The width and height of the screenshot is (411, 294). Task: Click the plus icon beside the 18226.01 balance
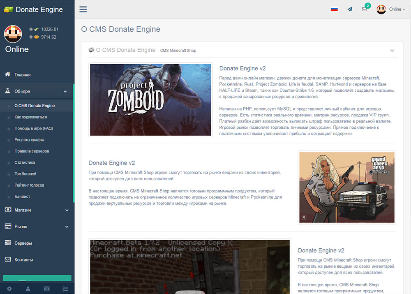point(31,29)
